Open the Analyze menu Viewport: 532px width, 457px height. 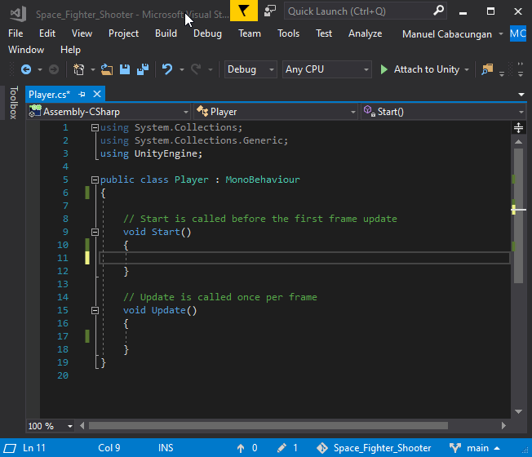pos(365,33)
